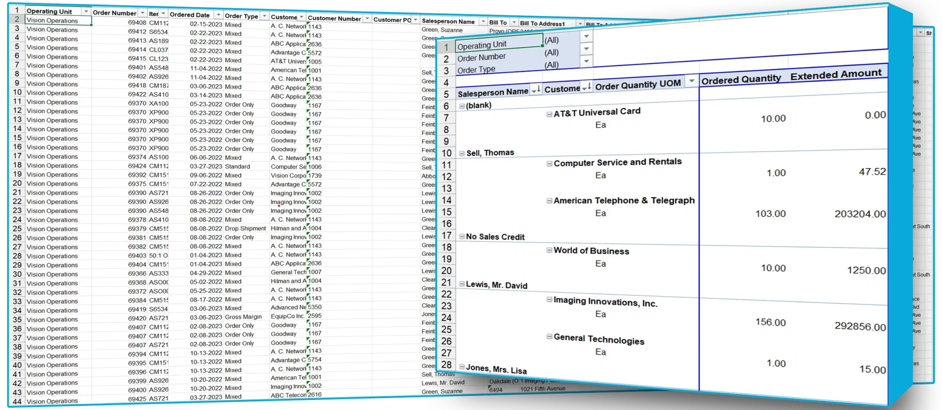Collapse the Sell, Thomas group
The image size is (942, 410).
[x=462, y=154]
